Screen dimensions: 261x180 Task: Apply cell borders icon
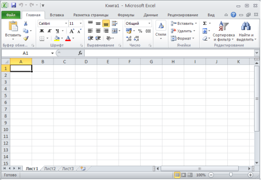[x=42, y=39]
